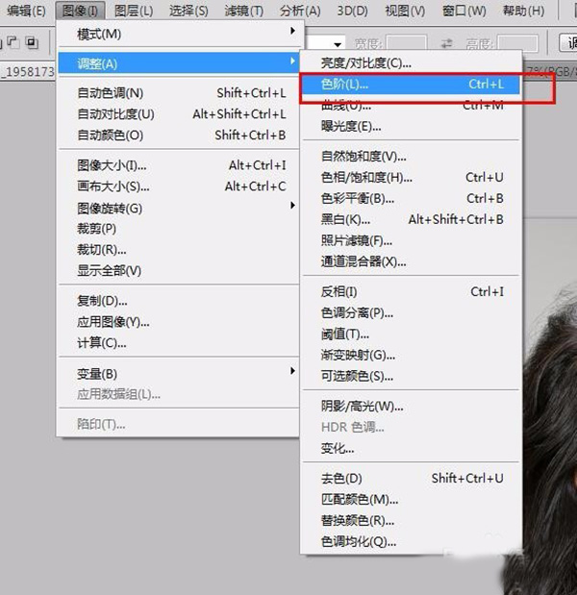Open 色相/饱和度(H) hue saturation
The width and height of the screenshot is (577, 595).
(x=412, y=177)
